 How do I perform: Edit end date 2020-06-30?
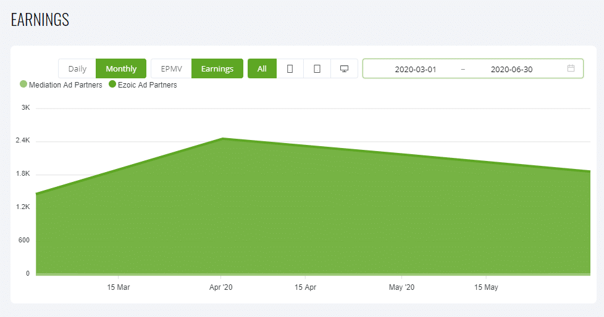click(511, 69)
